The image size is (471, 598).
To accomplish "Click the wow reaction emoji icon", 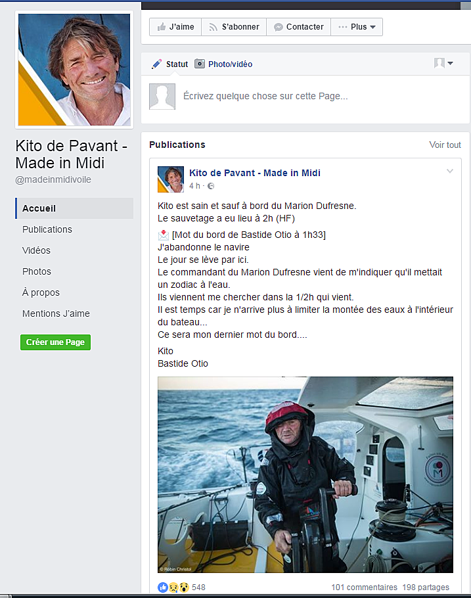I will pyautogui.click(x=184, y=587).
